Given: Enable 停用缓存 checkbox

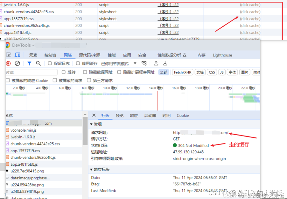Looking at the screenshot, I should click(x=78, y=63).
